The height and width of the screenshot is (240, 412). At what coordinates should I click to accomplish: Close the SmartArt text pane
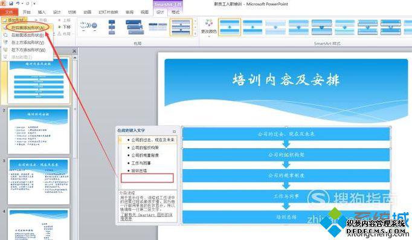click(174, 131)
